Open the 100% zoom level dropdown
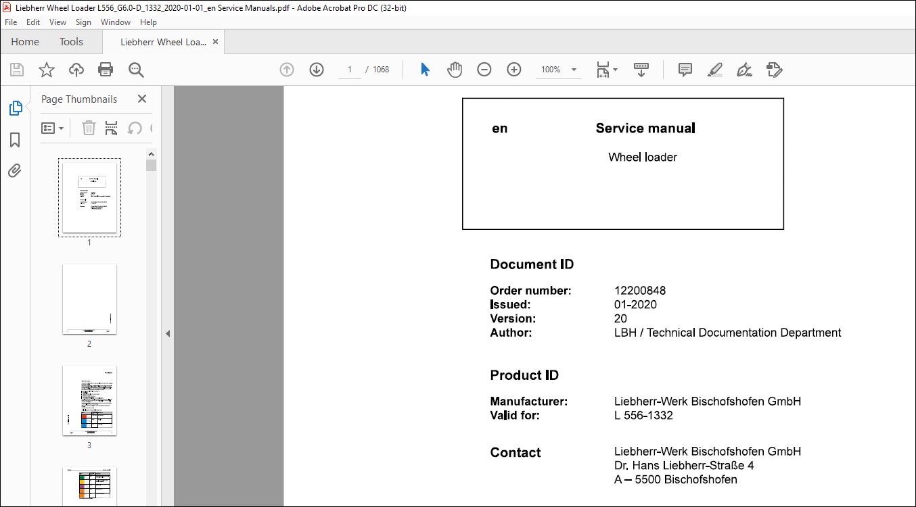This screenshot has width=916, height=507. [x=559, y=70]
